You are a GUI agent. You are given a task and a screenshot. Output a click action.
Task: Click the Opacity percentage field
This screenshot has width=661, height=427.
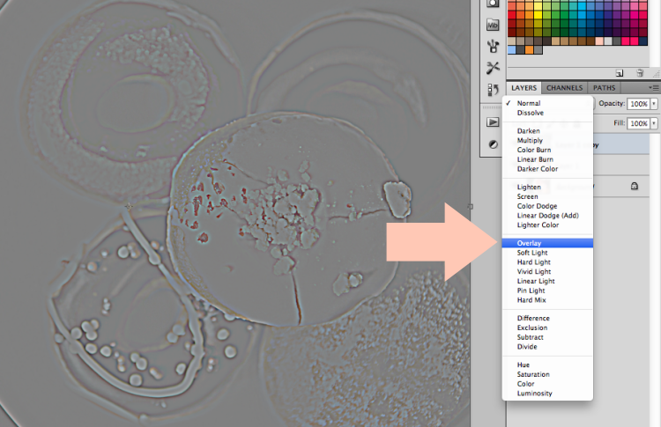[x=639, y=104]
